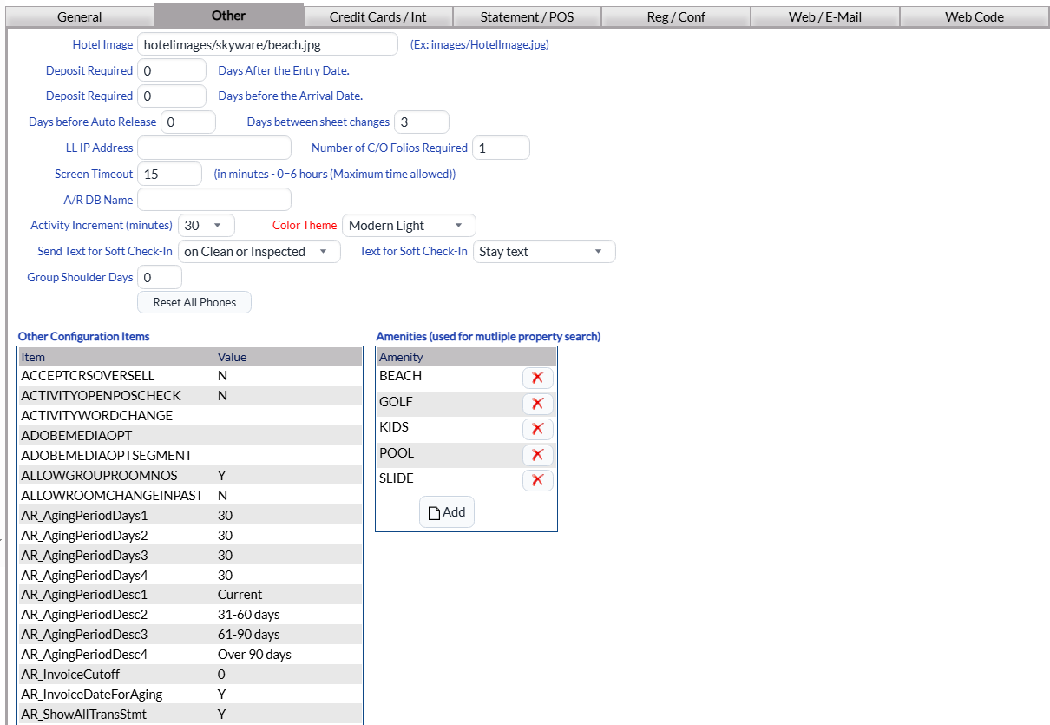Expand the Color Theme dropdown

tap(409, 226)
